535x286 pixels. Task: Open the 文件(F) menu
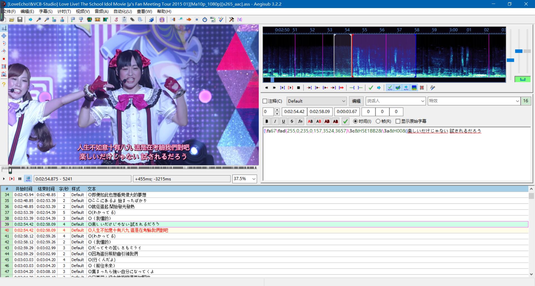[x=9, y=11]
